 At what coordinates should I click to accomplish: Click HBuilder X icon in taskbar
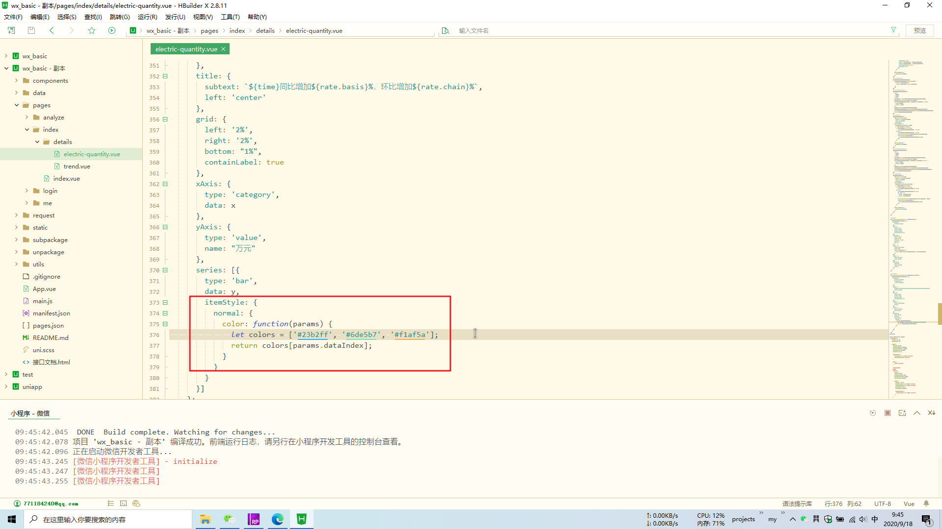[302, 519]
